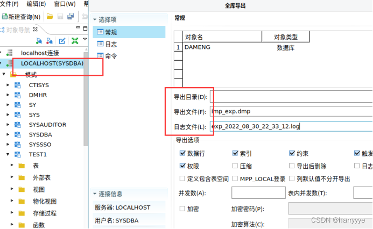Enable the 加密 checkbox
Screen dimensions: 373x229
(182, 209)
